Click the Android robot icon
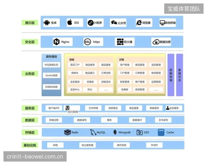Image resolution: width=207 pixels, height=165 pixels. [x=47, y=23]
